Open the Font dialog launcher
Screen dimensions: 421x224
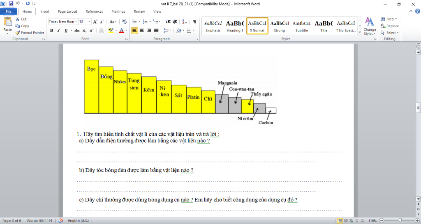pos(127,39)
